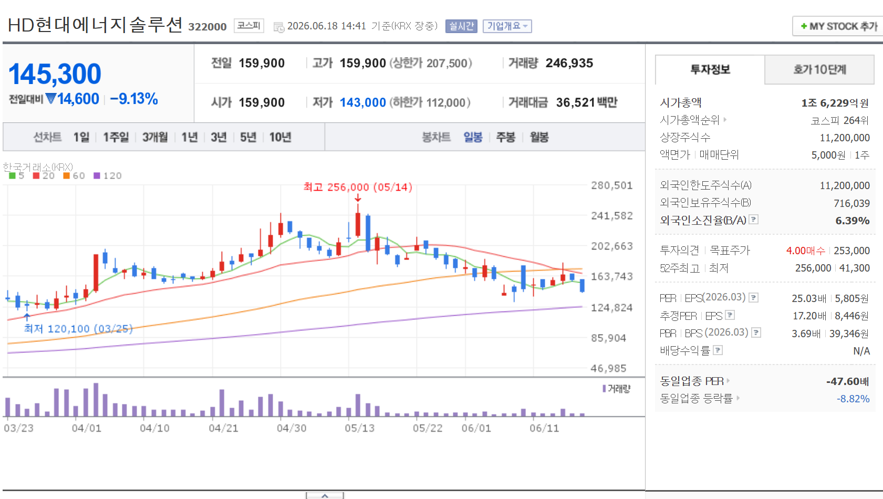Click the stock name HD현대에너지솔루션
883x499 pixels.
[x=95, y=25]
